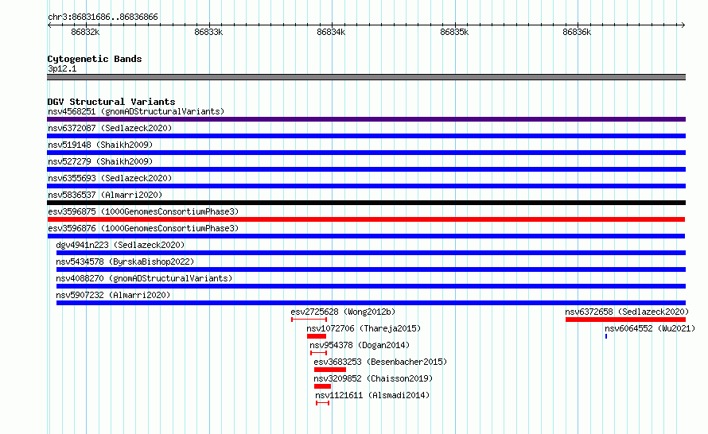Click the 86834k ruler tick label
Image resolution: width=708 pixels, height=434 pixels.
(332, 32)
